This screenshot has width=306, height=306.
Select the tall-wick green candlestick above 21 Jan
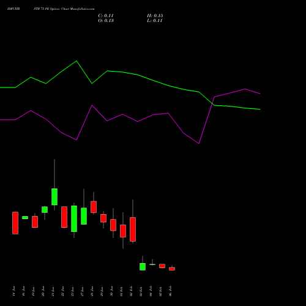point(54,197)
